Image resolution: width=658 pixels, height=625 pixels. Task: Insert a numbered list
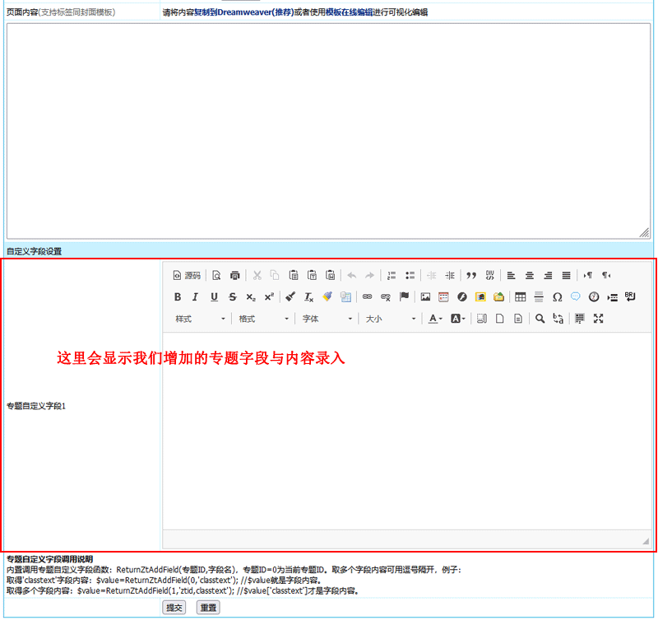coord(392,275)
